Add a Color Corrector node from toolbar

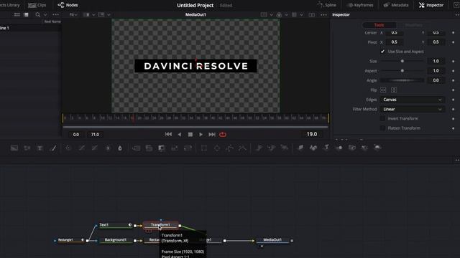pyautogui.click(x=68, y=148)
